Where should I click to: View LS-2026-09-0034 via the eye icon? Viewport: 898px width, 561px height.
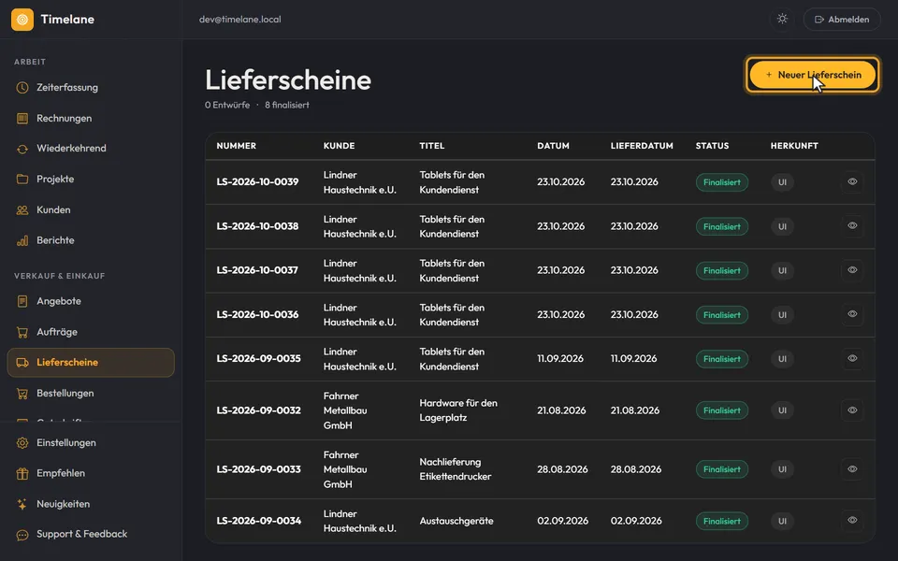[x=852, y=521]
